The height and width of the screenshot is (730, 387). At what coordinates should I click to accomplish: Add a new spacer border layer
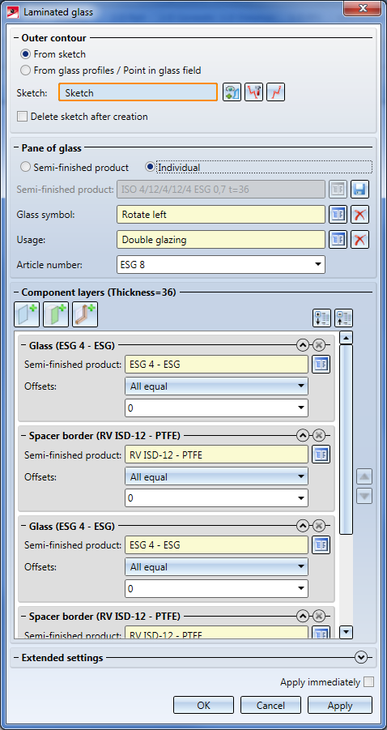click(x=85, y=314)
